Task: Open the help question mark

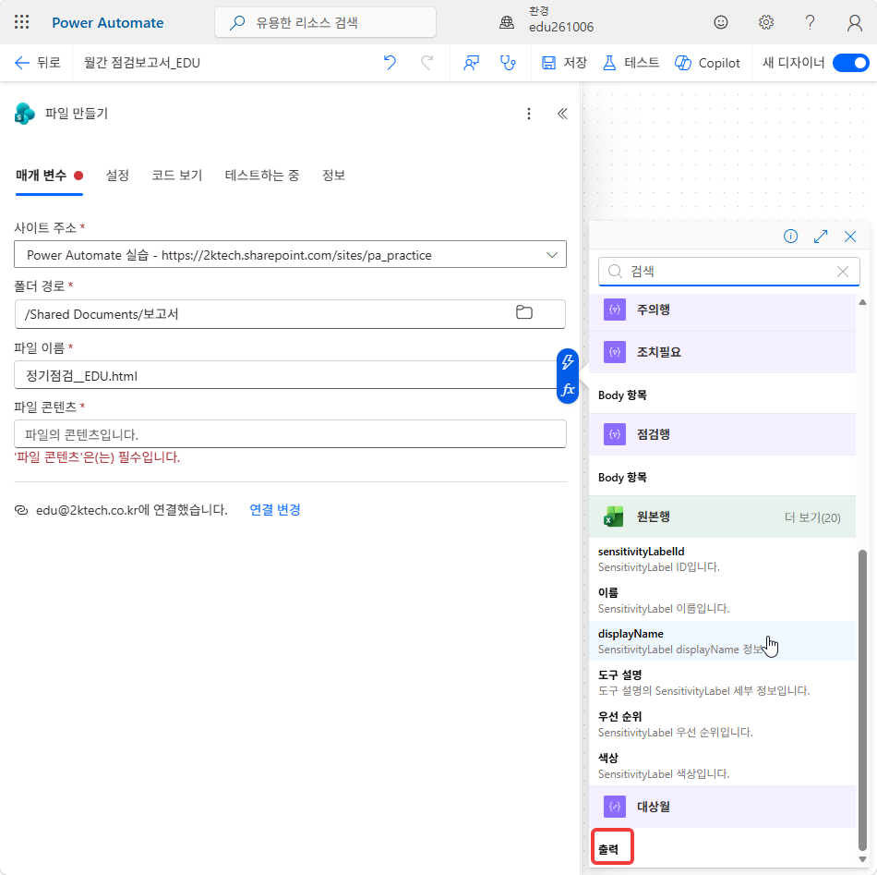Action: [x=810, y=22]
